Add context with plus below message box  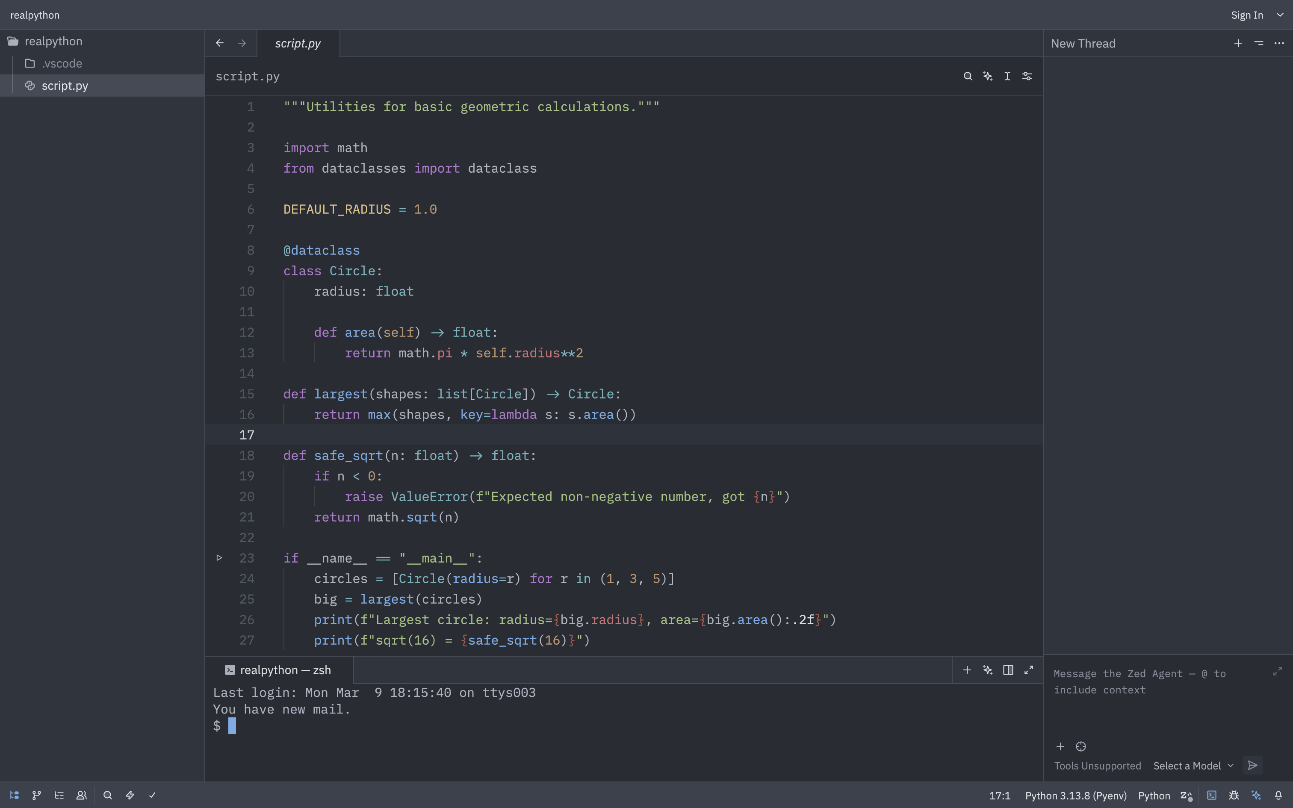pyautogui.click(x=1060, y=746)
